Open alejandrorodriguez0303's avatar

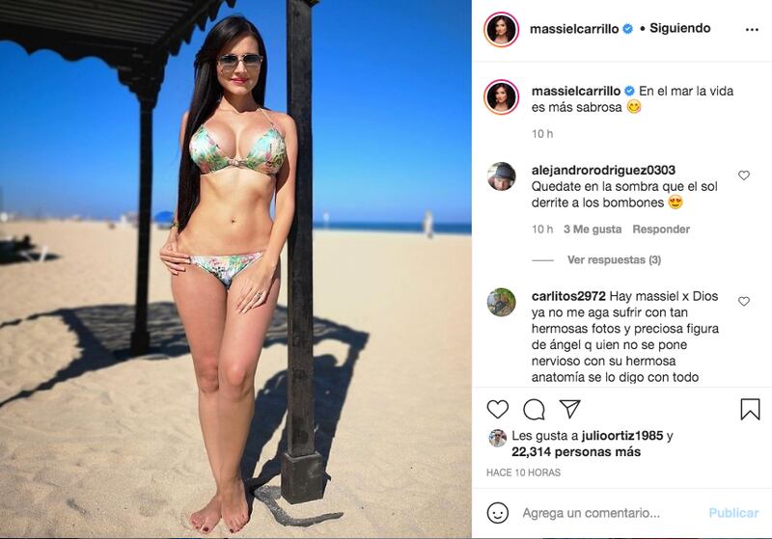[x=501, y=176]
